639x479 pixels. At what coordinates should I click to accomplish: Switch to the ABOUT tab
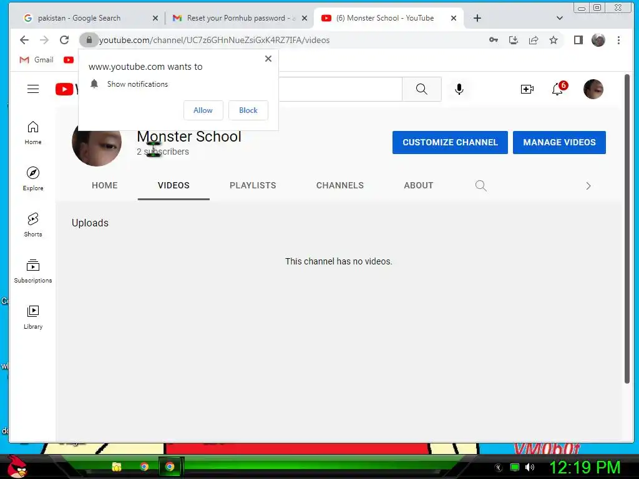coord(419,185)
